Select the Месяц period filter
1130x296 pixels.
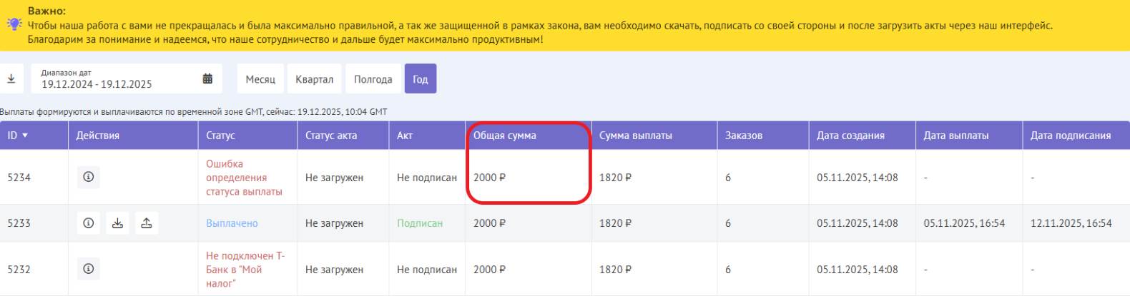pos(260,79)
